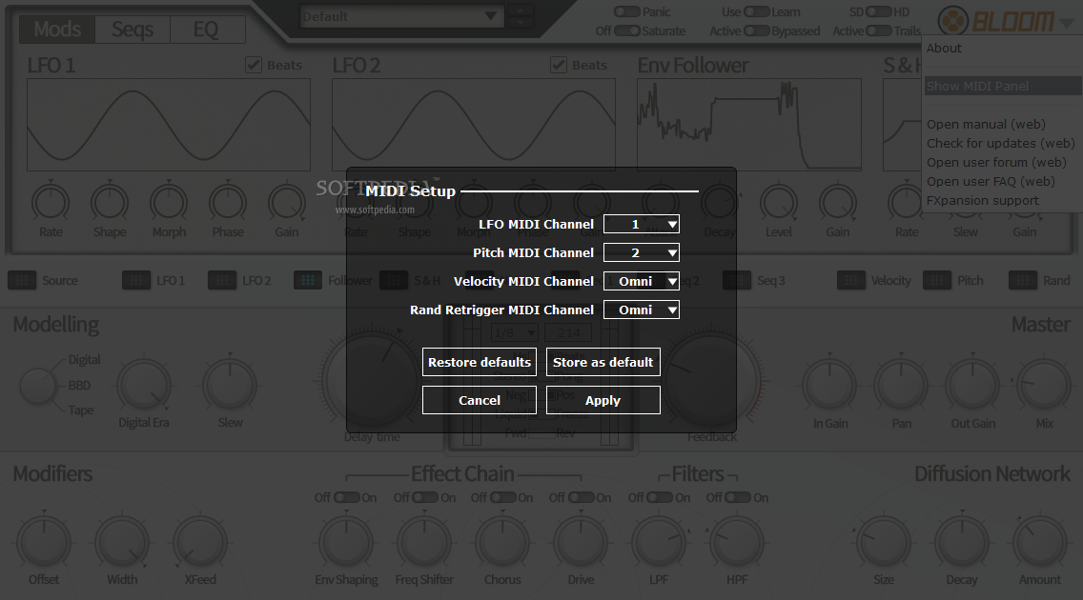Toggle the Off/Saturate switch
1083x600 pixels.
click(627, 31)
